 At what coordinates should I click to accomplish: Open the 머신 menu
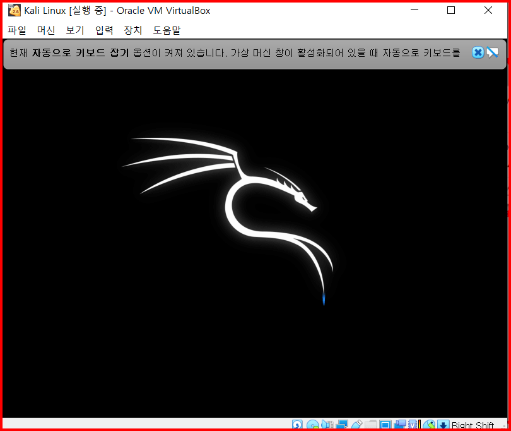pyautogui.click(x=46, y=30)
